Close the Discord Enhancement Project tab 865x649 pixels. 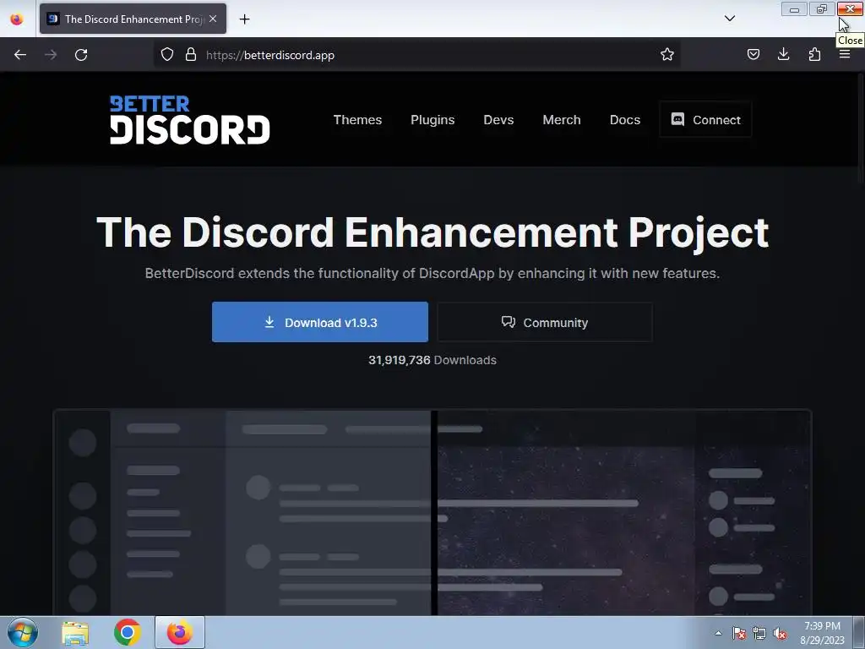point(213,19)
